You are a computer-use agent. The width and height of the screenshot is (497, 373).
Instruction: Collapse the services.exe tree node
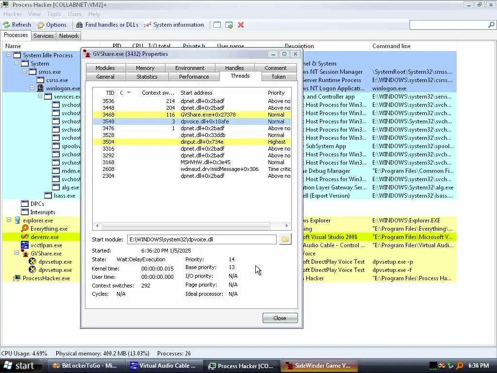pyautogui.click(x=40, y=96)
